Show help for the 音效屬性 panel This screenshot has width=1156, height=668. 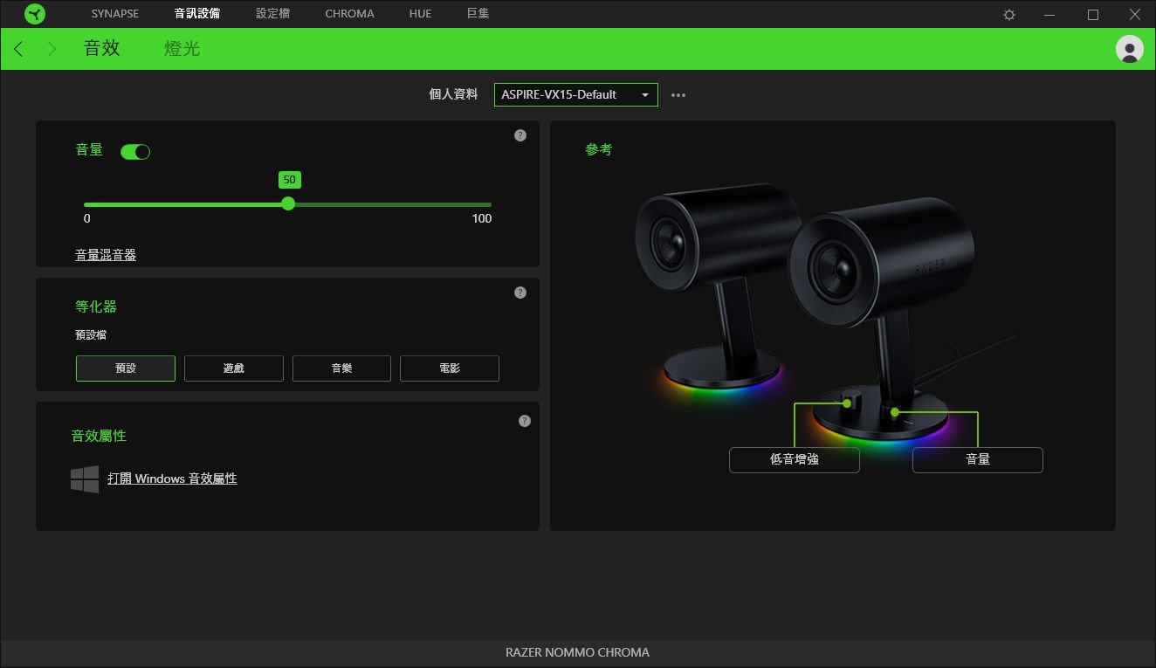(525, 421)
